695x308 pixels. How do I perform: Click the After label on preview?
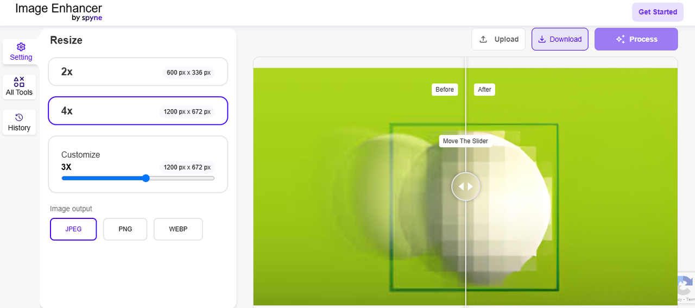[484, 90]
